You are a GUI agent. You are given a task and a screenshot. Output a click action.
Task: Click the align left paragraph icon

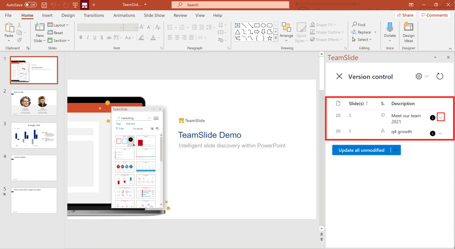(170, 37)
